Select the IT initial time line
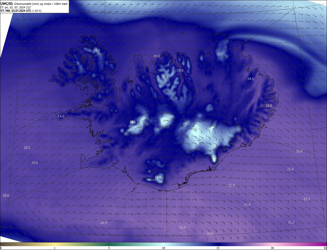Viewport: 327px width, 250px height. click(16, 7)
